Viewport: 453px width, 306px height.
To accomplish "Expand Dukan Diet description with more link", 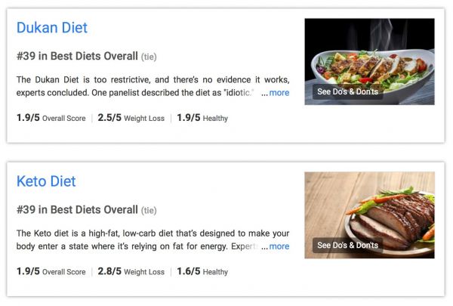I will pyautogui.click(x=279, y=92).
